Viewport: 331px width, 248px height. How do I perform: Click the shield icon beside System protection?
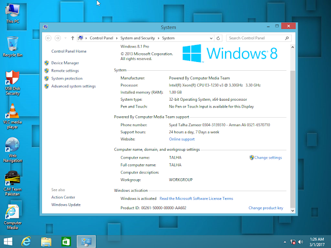pos(47,79)
